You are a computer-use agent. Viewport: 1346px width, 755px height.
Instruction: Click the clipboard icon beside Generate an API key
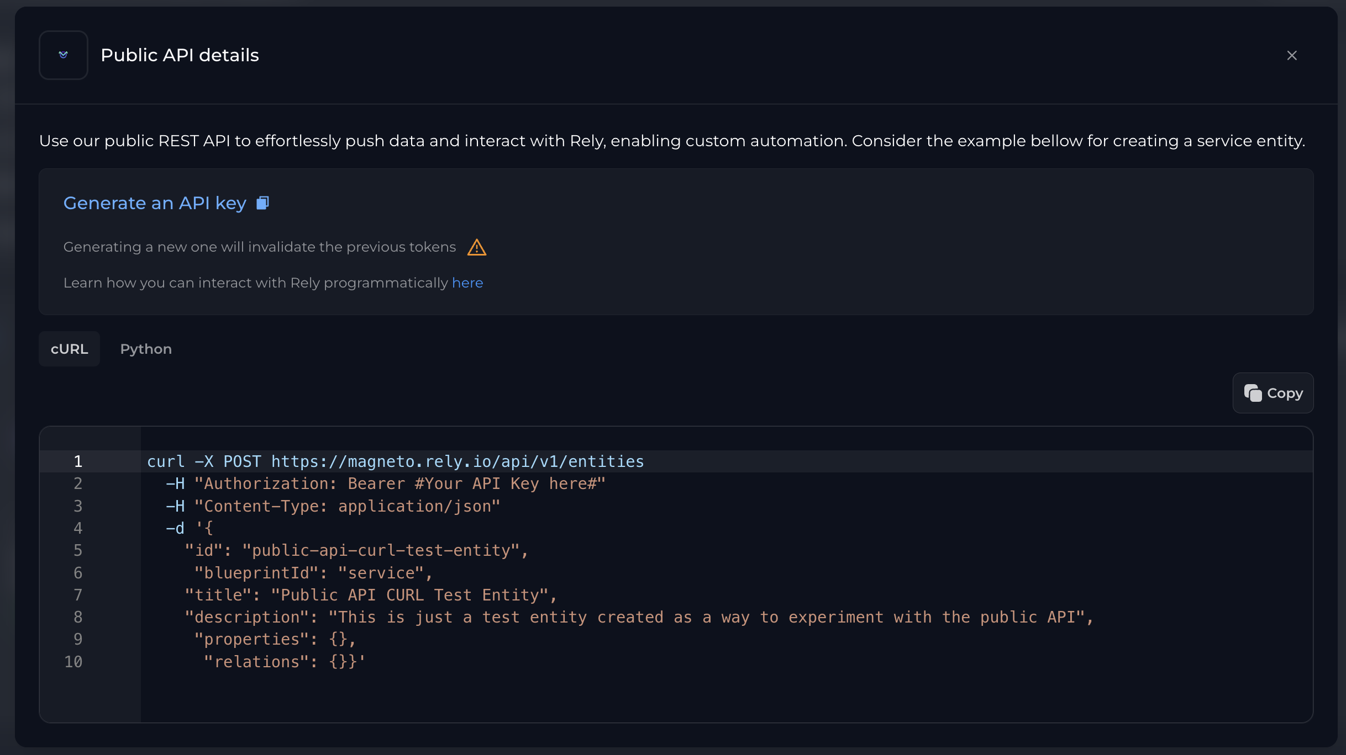262,203
